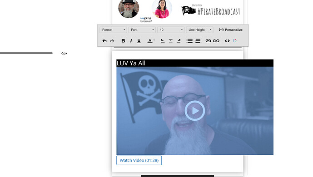Align text to the right
Screen dimensions: 313x177
[x=179, y=41]
